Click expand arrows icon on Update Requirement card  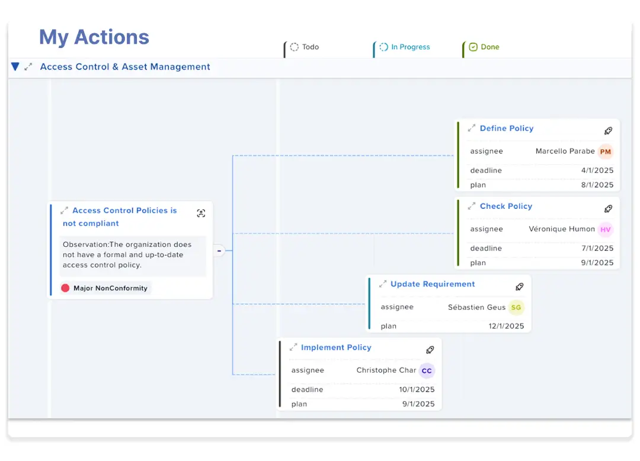(x=383, y=284)
